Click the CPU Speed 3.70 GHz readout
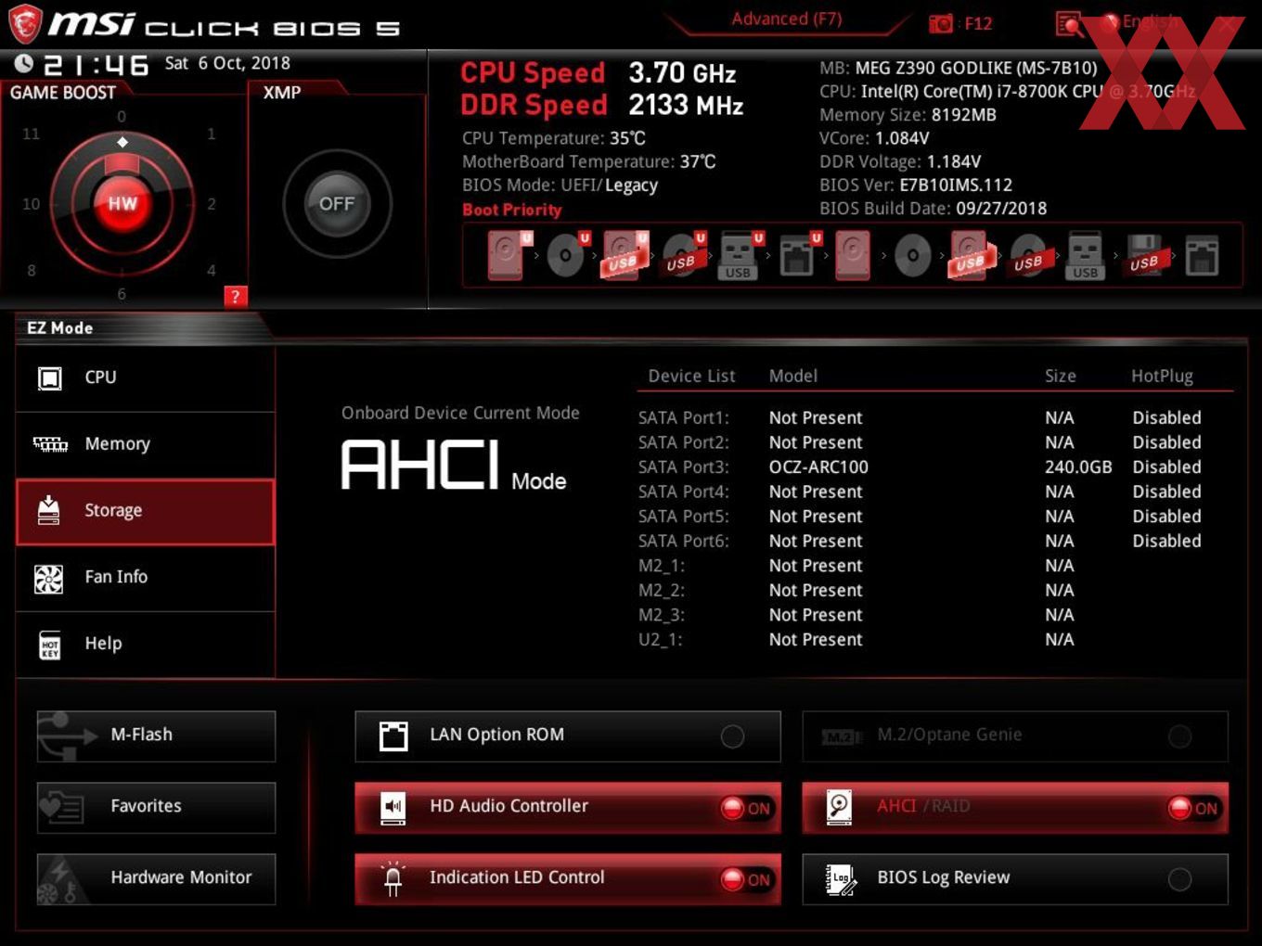 pyautogui.click(x=599, y=73)
